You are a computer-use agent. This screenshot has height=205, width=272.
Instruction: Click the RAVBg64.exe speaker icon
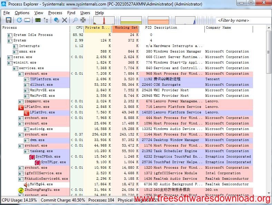point(27,185)
